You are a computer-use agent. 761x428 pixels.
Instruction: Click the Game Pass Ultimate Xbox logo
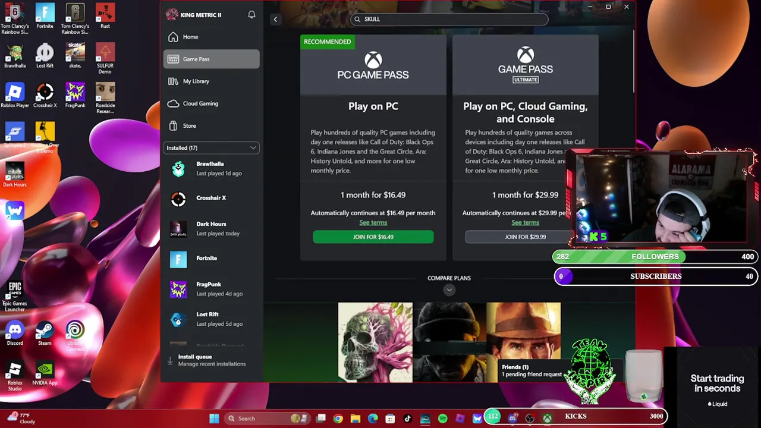click(525, 55)
